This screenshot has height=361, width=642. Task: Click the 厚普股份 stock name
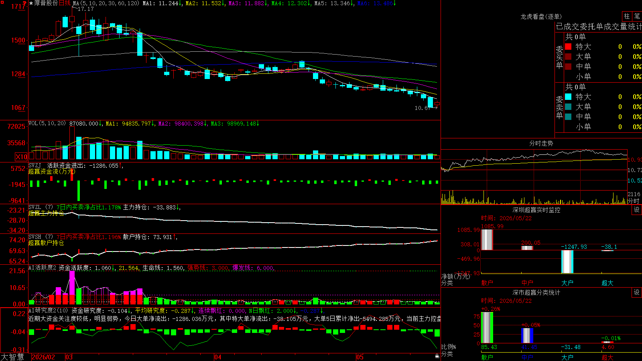[x=46, y=3]
